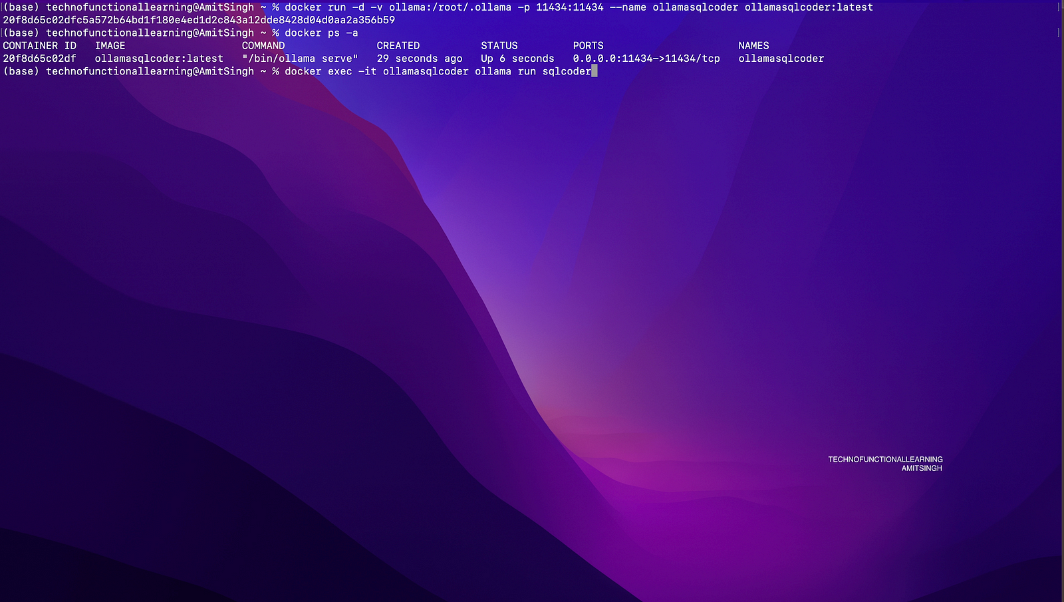Click the text cursor after sqlcoder
The image size is (1064, 602).
[x=595, y=71]
